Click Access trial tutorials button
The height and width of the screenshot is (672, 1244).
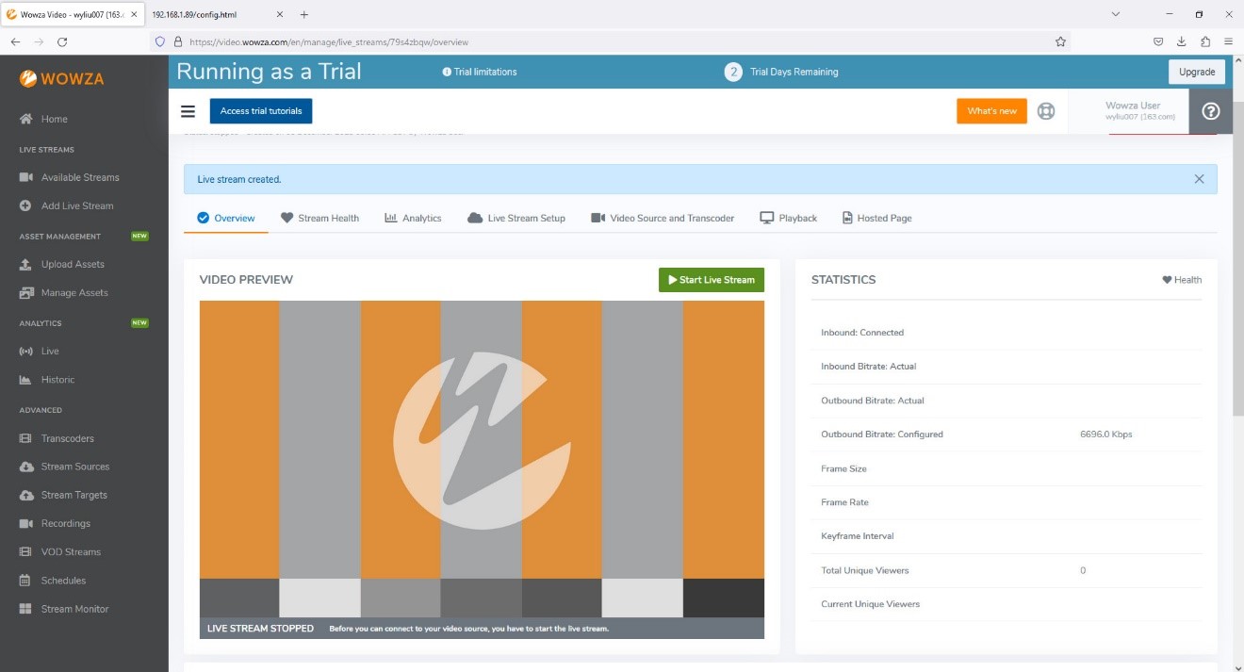pos(261,111)
